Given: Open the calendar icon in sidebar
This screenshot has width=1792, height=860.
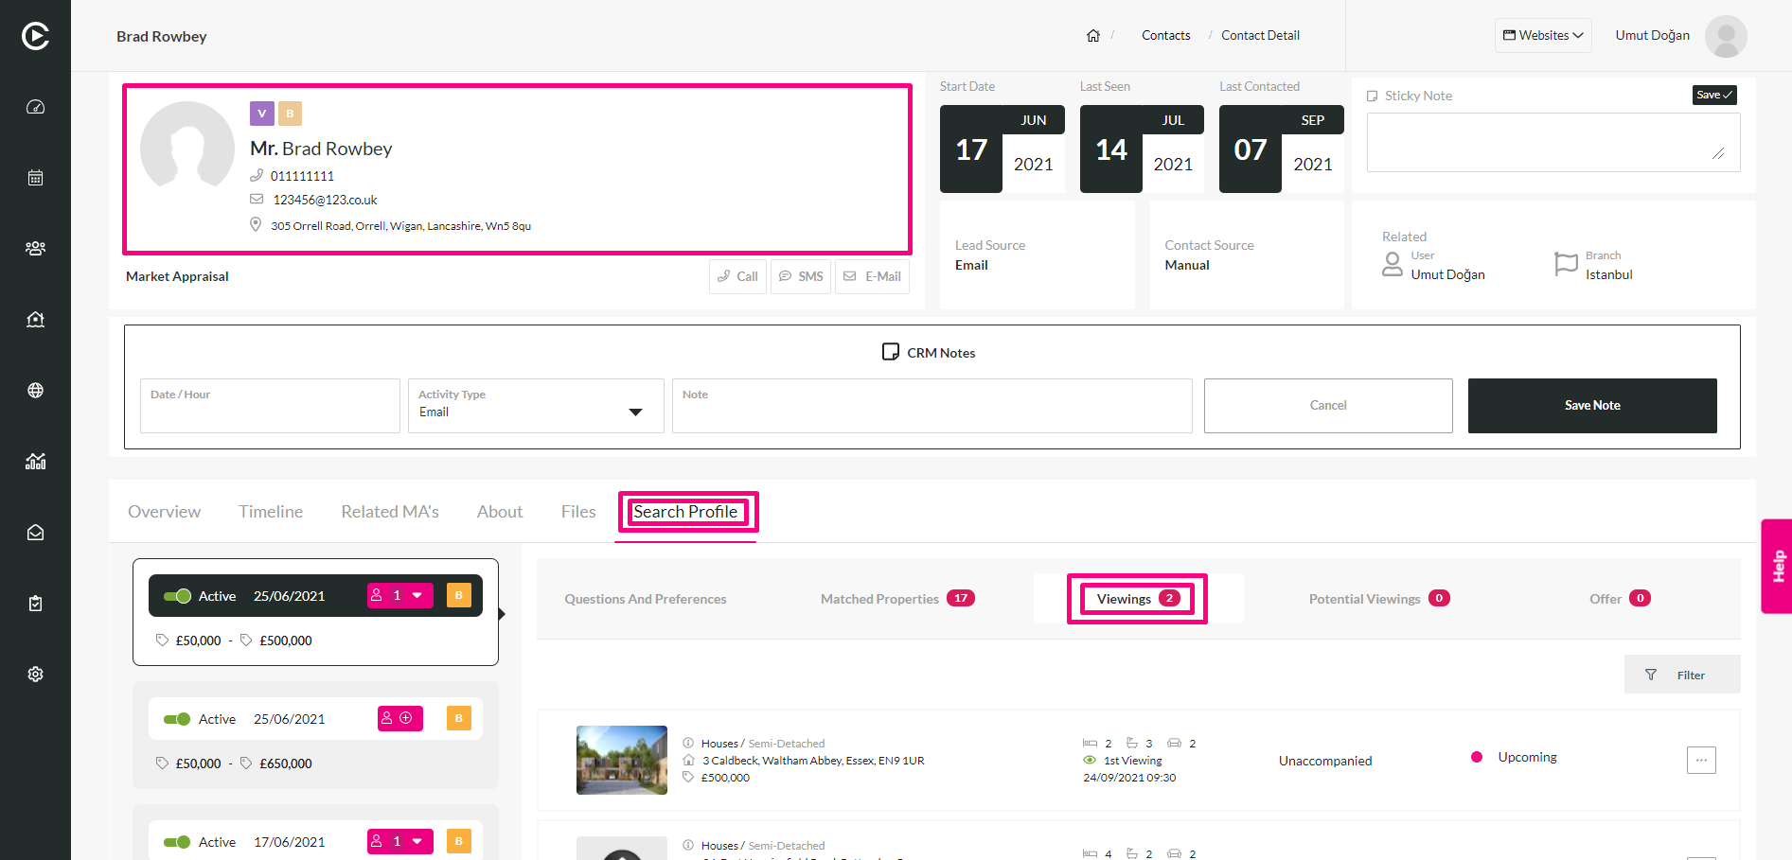Looking at the screenshot, I should click(x=35, y=178).
